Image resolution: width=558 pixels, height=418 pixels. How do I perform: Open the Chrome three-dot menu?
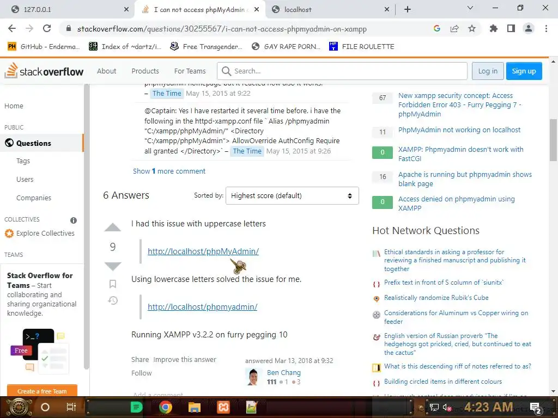[x=546, y=29]
